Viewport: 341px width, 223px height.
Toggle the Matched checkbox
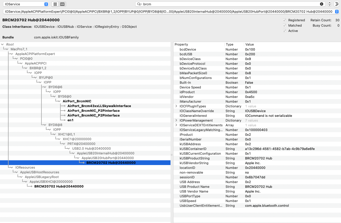tap(285, 25)
